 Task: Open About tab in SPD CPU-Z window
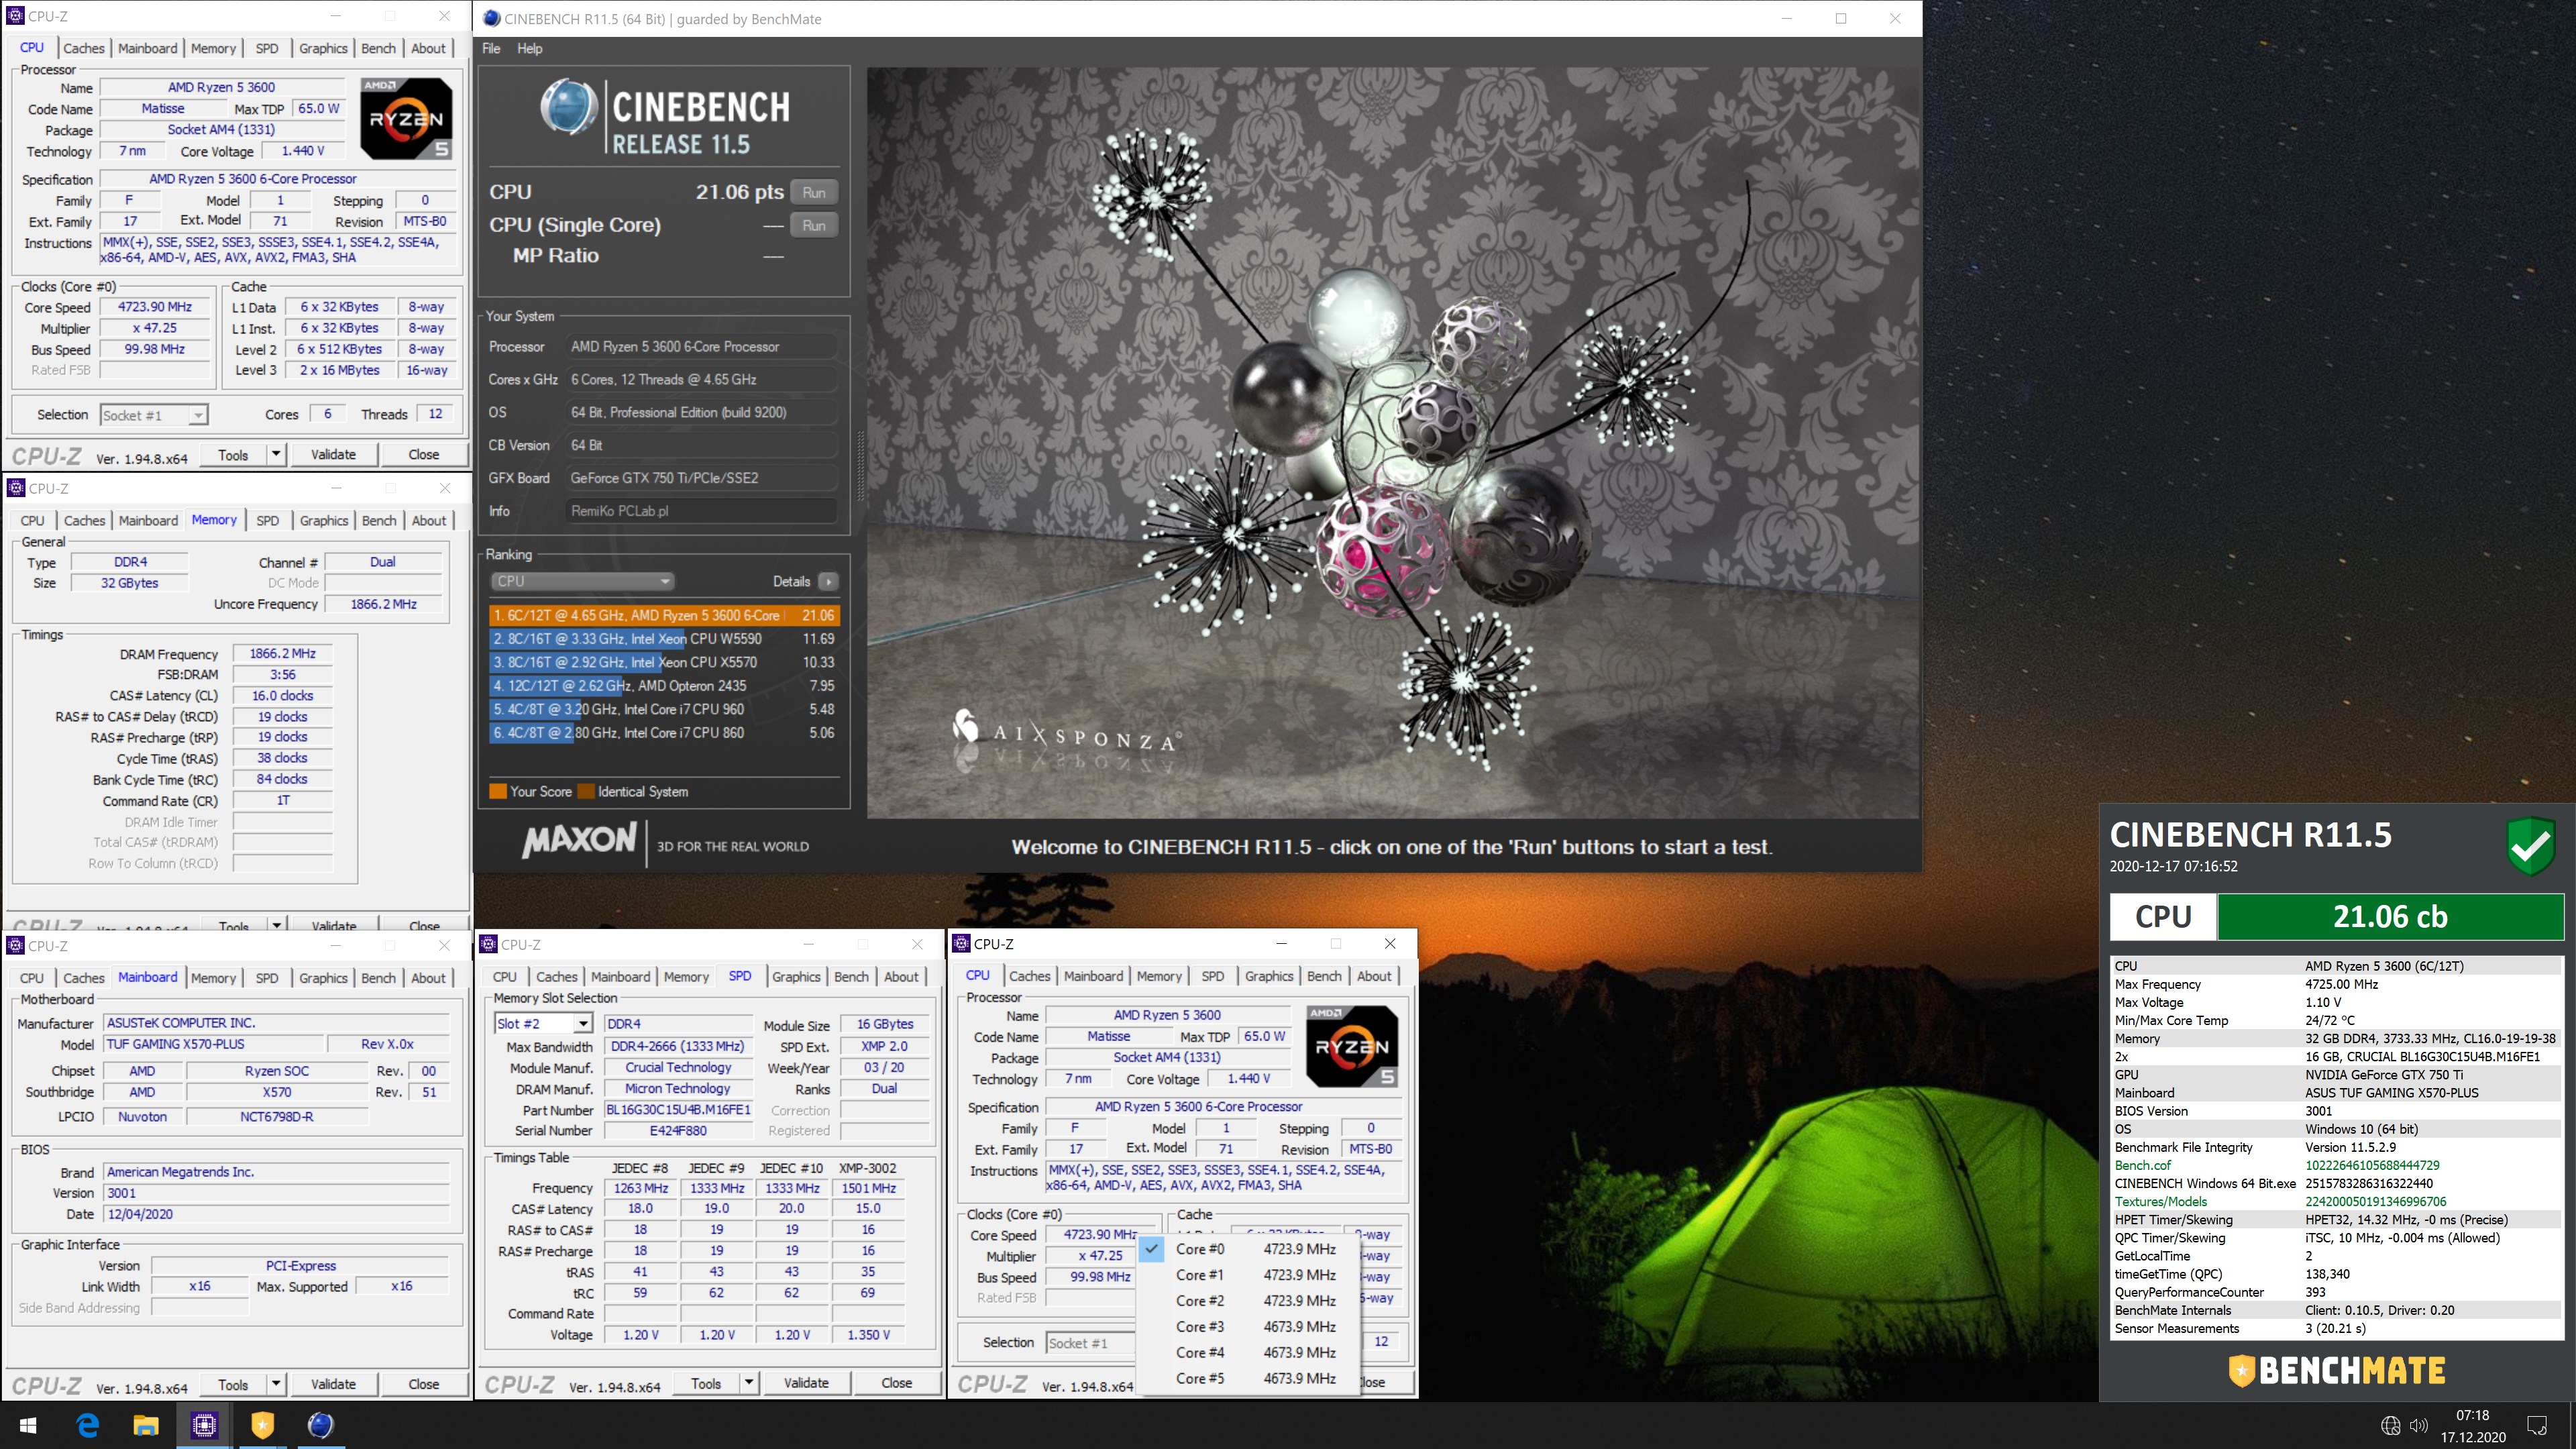[901, 976]
